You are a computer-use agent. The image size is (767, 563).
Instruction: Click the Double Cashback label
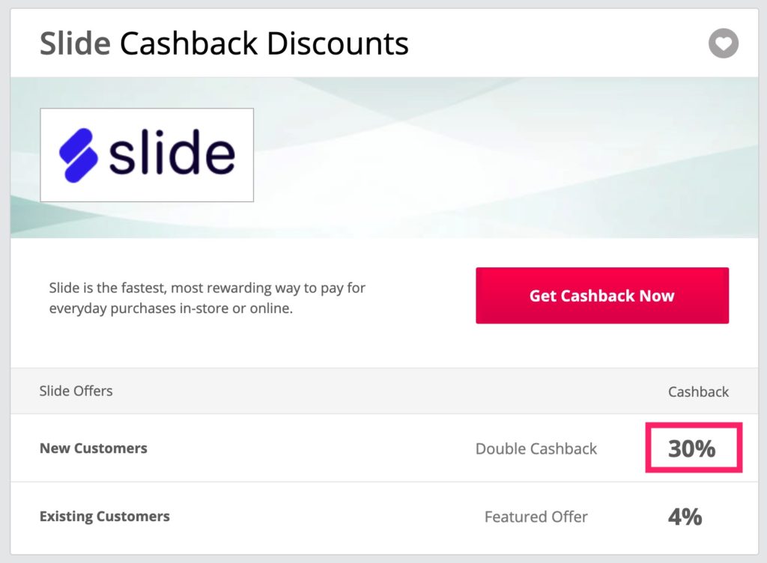(536, 448)
